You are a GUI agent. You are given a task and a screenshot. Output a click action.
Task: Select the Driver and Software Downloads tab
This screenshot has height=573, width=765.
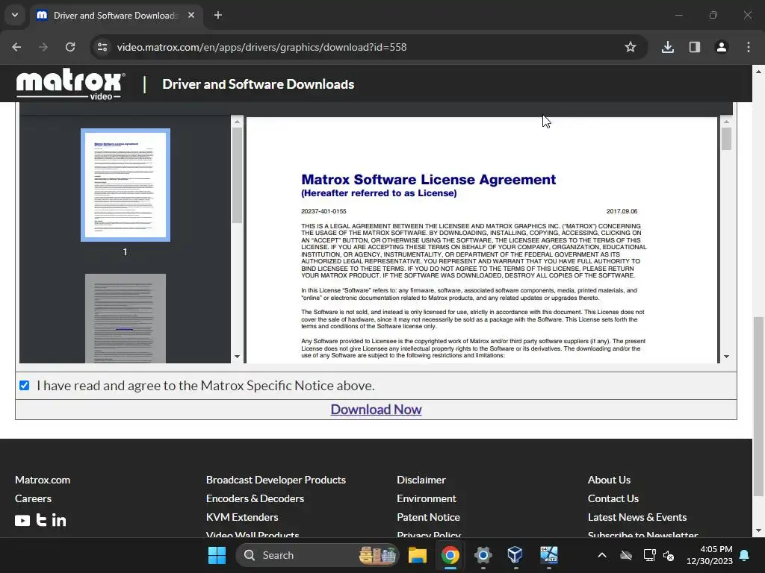(x=116, y=15)
